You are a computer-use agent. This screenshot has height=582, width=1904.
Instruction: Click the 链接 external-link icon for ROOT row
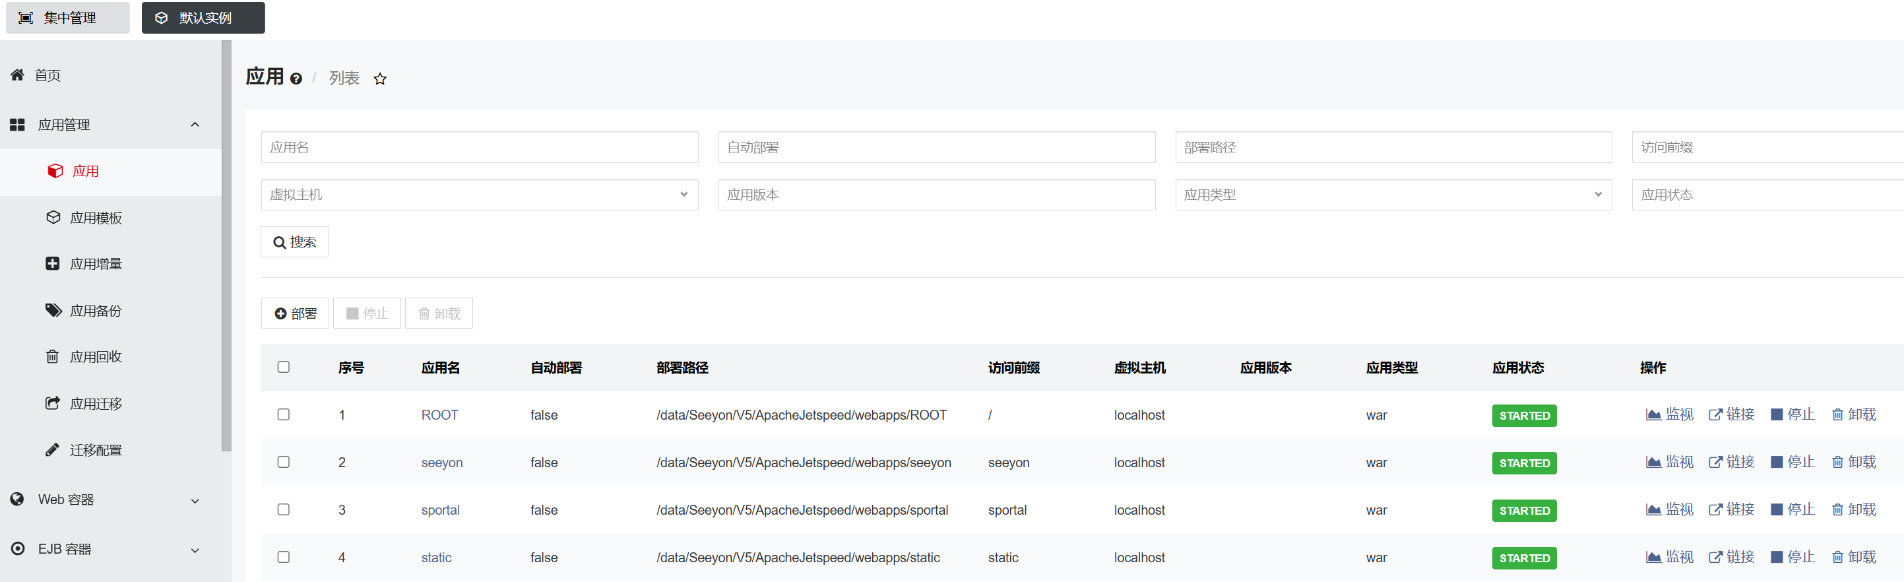click(x=1715, y=415)
